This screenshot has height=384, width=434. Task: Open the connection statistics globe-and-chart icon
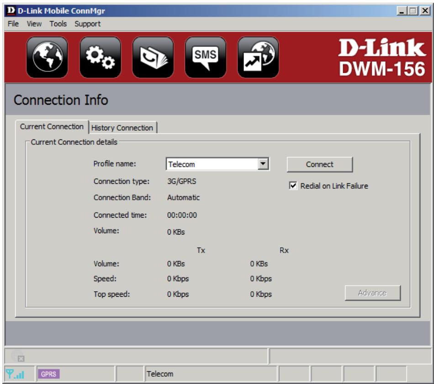point(258,57)
